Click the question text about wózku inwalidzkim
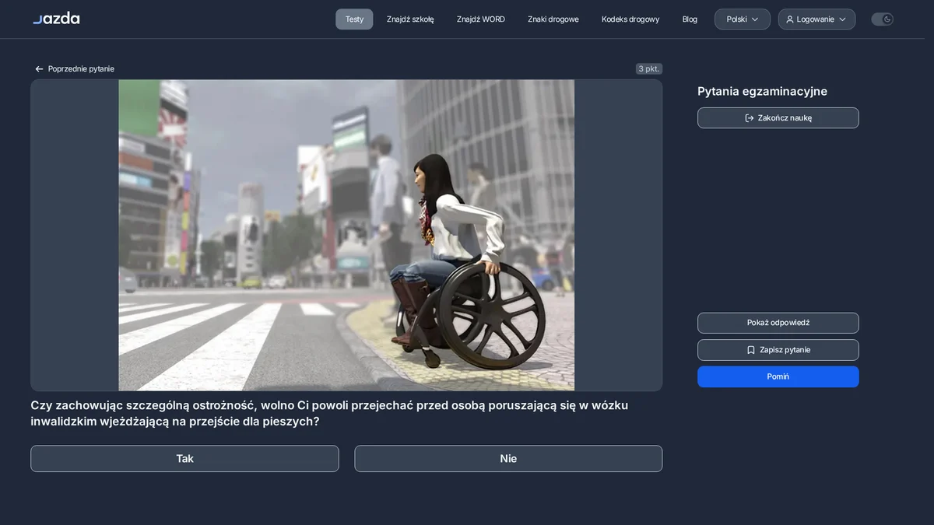The width and height of the screenshot is (934, 525). (329, 414)
